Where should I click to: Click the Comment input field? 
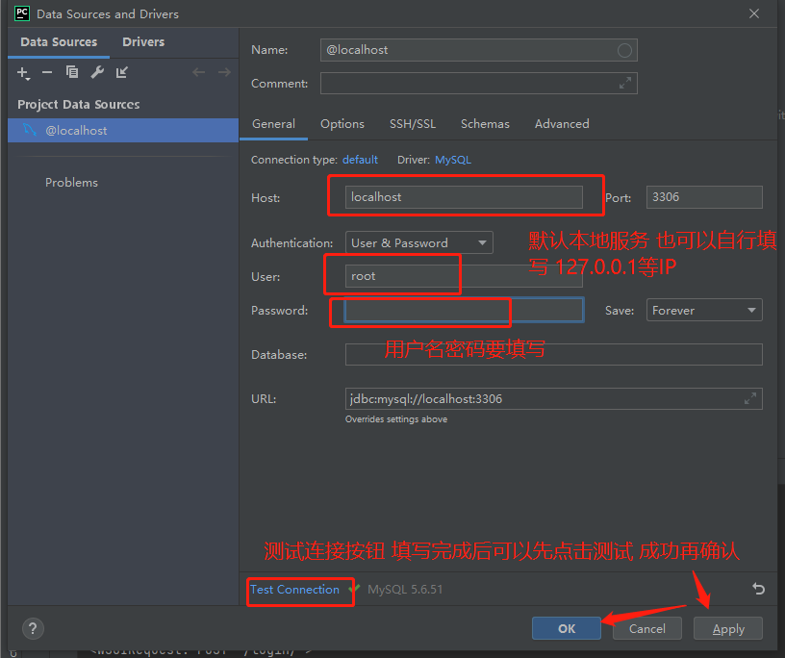click(479, 83)
